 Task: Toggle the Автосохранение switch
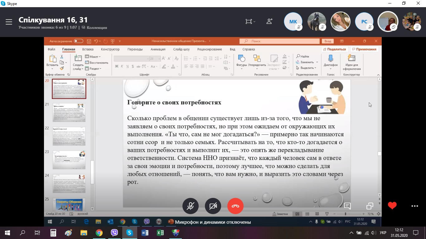tap(78, 41)
